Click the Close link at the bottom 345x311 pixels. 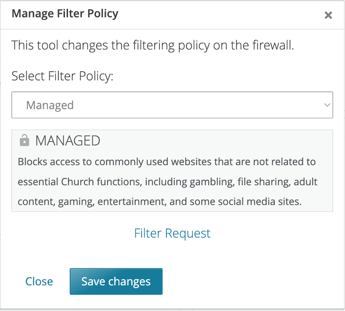pyautogui.click(x=39, y=281)
